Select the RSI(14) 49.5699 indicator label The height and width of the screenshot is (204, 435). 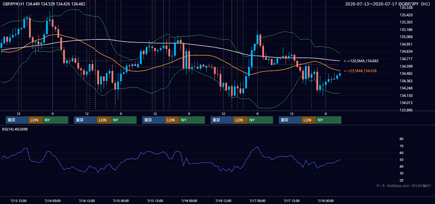point(15,129)
